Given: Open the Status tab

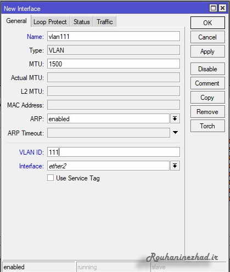Looking at the screenshot, I should [82, 22].
